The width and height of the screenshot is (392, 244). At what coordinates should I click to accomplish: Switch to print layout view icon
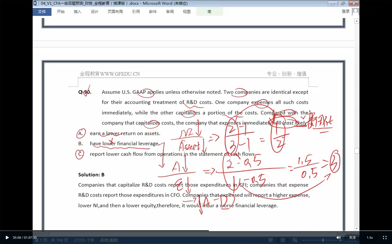point(283,240)
